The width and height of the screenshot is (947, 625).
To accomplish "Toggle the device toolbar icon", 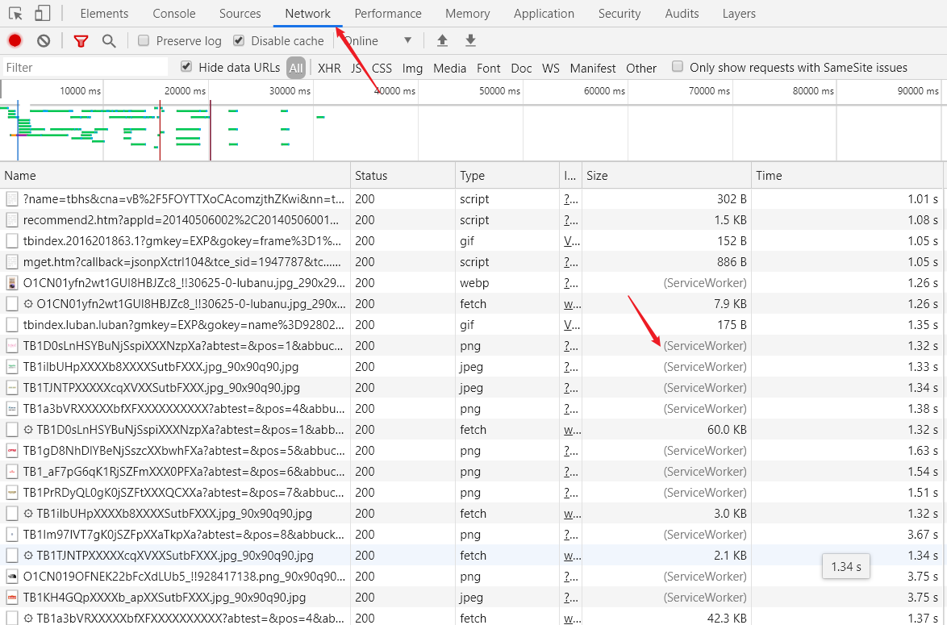I will click(42, 13).
